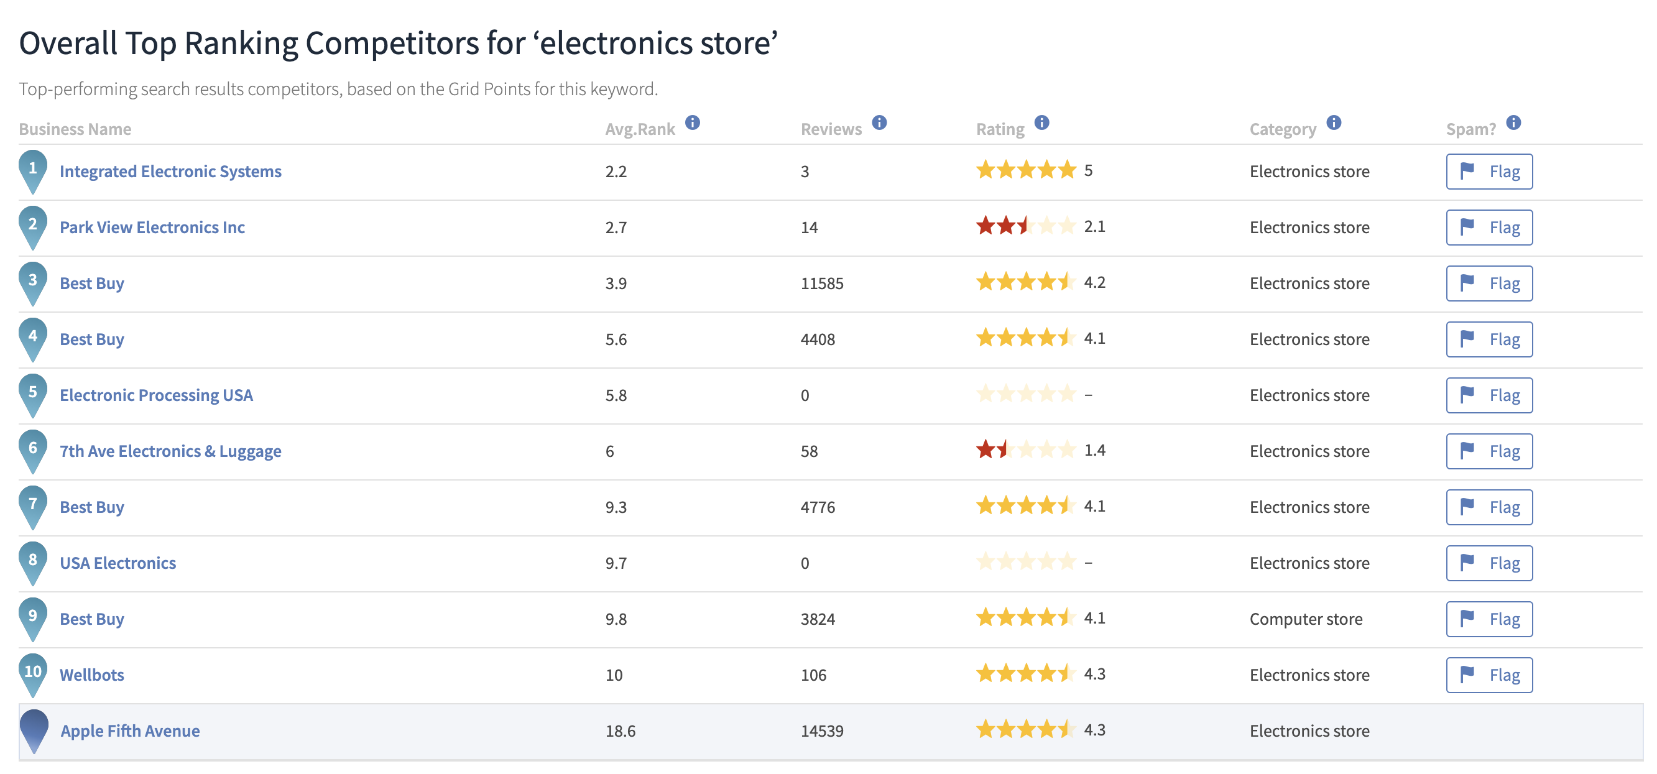1657x774 pixels.
Task: Click the info icon next to Avg.Rank
Action: [692, 122]
